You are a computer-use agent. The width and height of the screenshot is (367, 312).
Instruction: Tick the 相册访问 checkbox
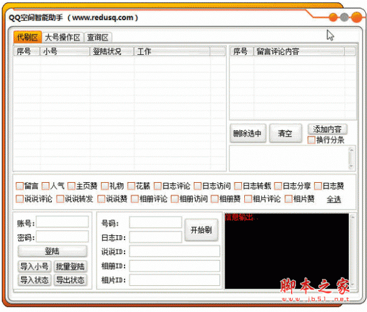(174, 199)
